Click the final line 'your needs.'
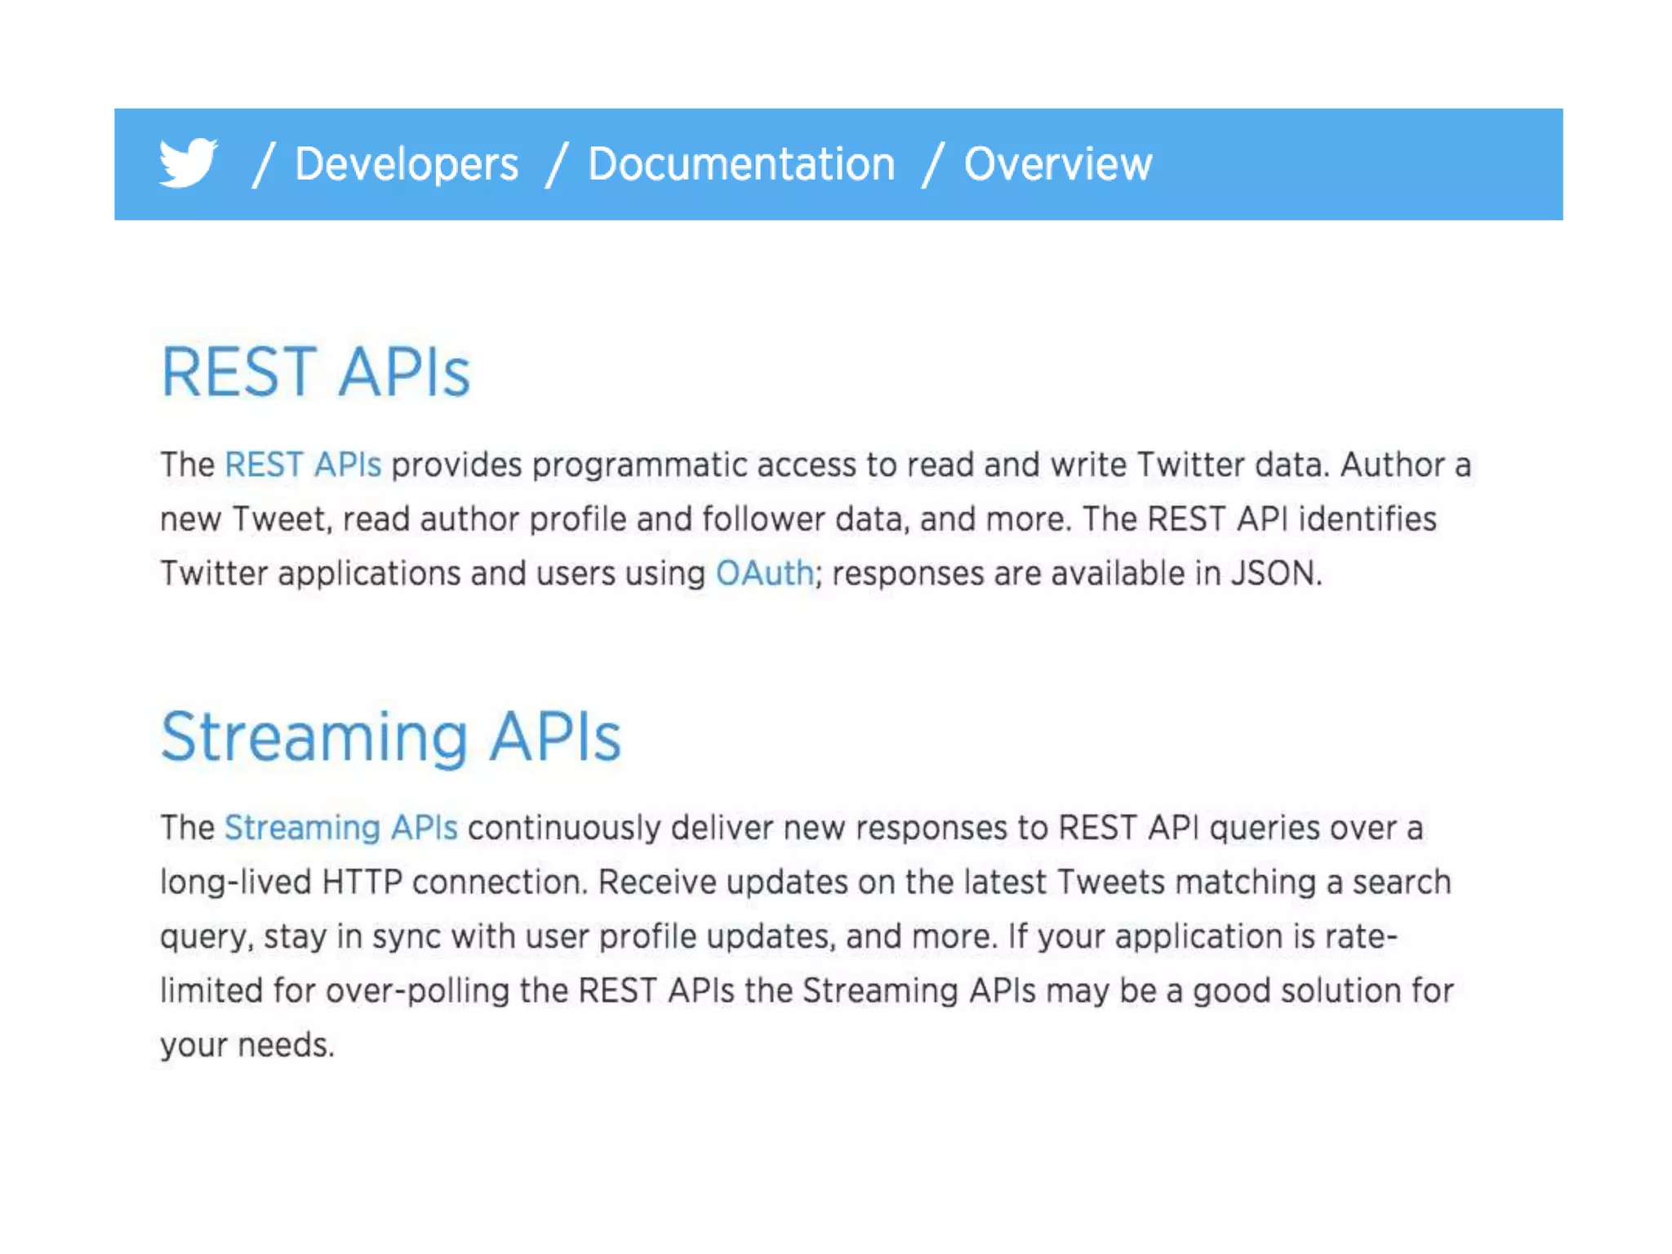The image size is (1672, 1254). [x=247, y=1045]
